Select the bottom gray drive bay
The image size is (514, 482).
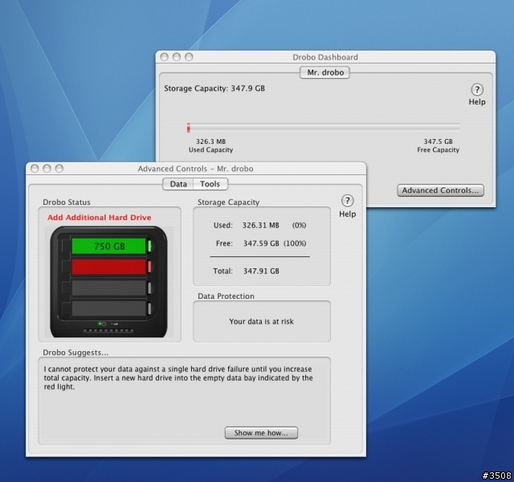(108, 308)
